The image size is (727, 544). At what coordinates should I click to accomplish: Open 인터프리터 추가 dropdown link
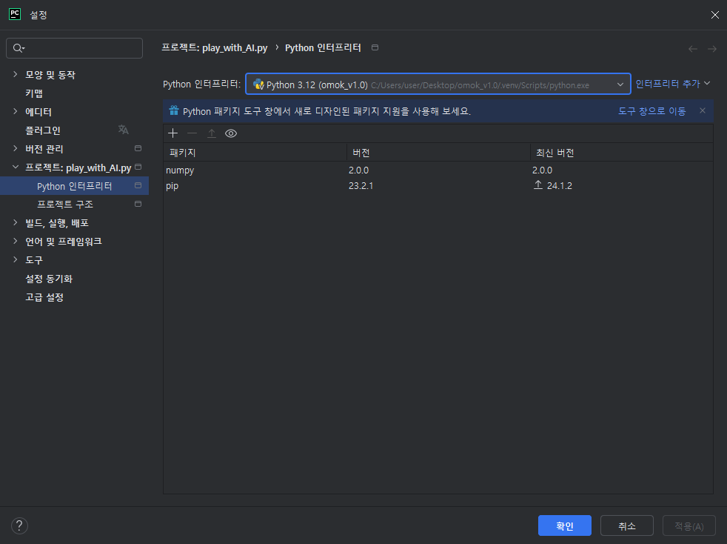tap(673, 84)
